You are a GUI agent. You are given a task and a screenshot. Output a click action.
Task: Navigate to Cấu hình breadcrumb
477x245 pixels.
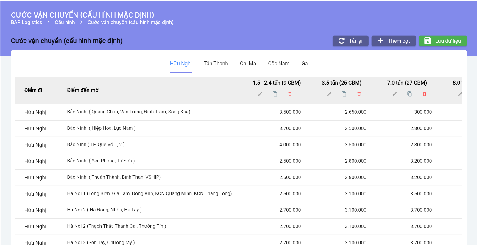tap(65, 23)
